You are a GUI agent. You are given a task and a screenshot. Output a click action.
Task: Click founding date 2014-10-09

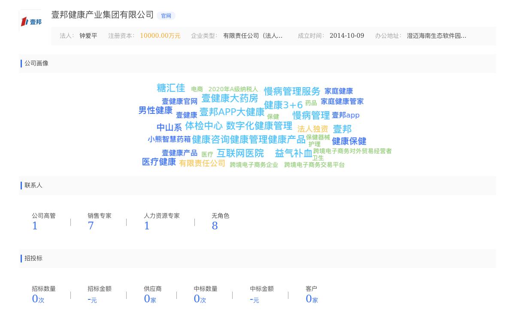347,36
